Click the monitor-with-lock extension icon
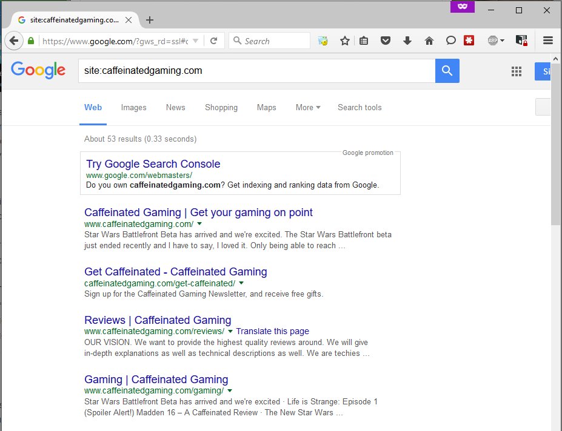This screenshot has height=431, width=562. [x=521, y=41]
